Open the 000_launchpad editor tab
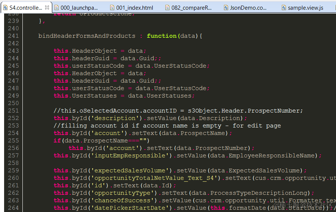 coord(77,8)
